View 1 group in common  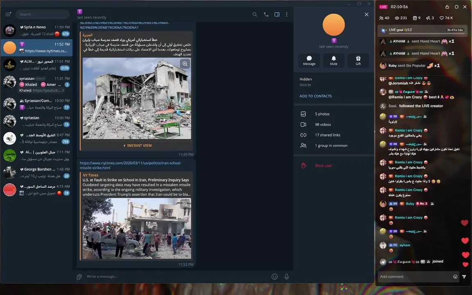point(334,146)
